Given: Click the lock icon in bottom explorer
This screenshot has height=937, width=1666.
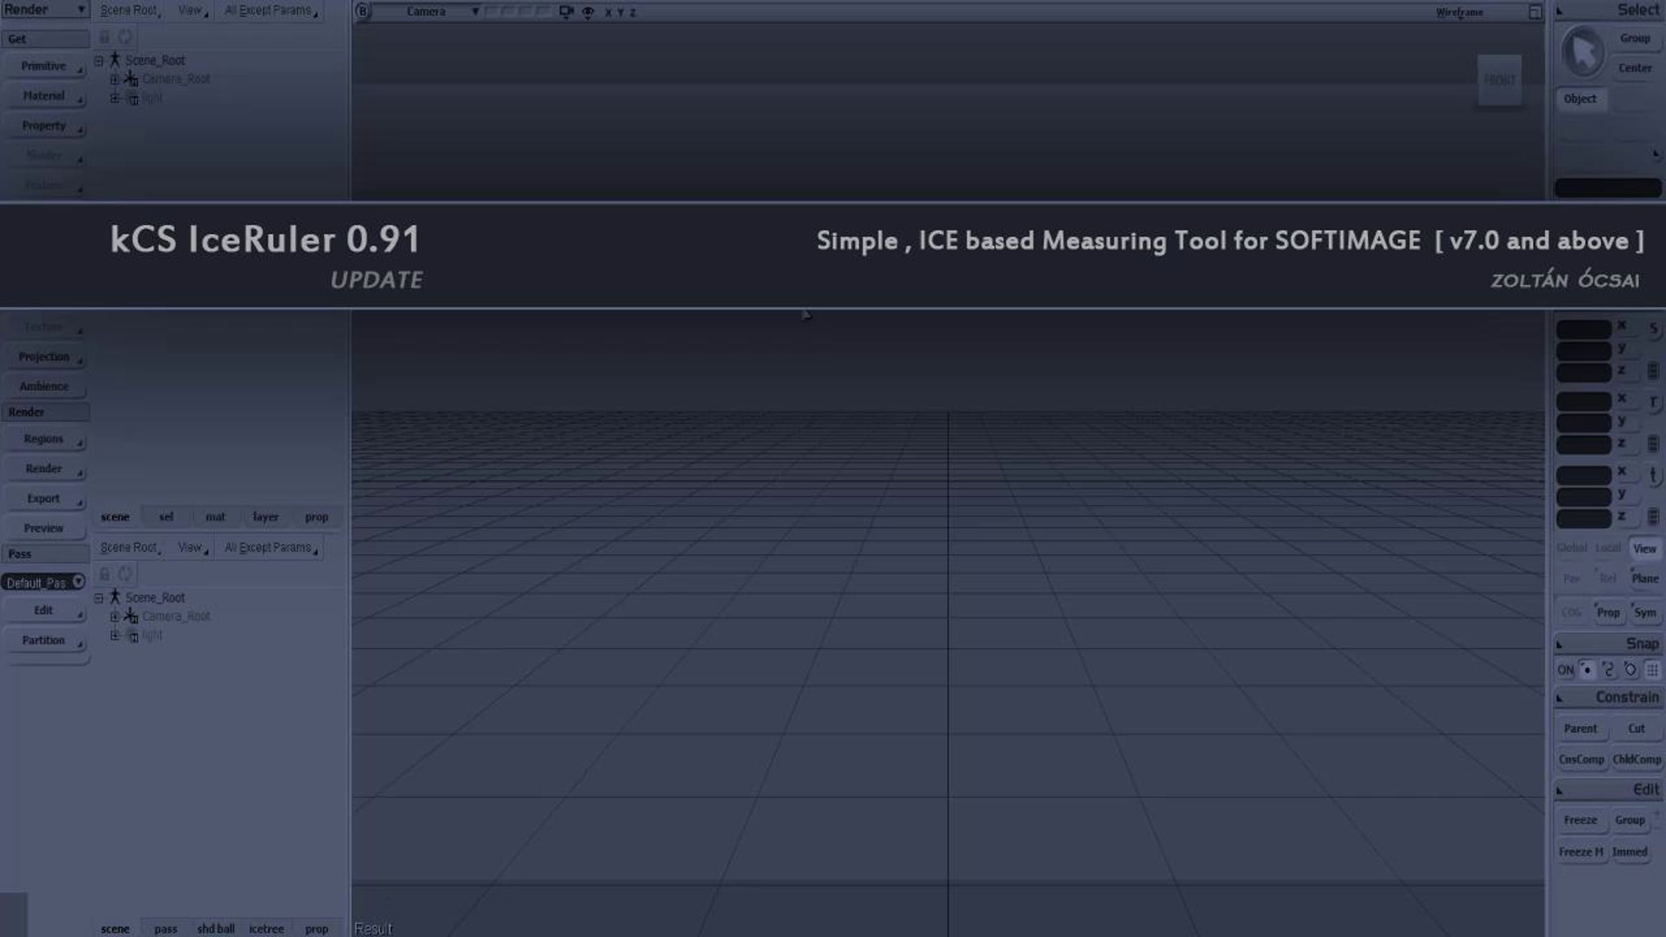Looking at the screenshot, I should 104,573.
